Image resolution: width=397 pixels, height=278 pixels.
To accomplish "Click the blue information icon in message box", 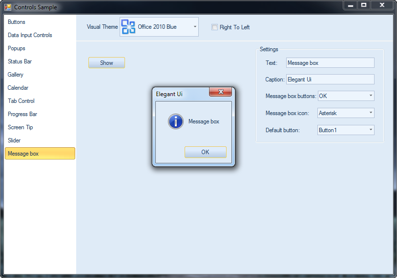I will (176, 121).
